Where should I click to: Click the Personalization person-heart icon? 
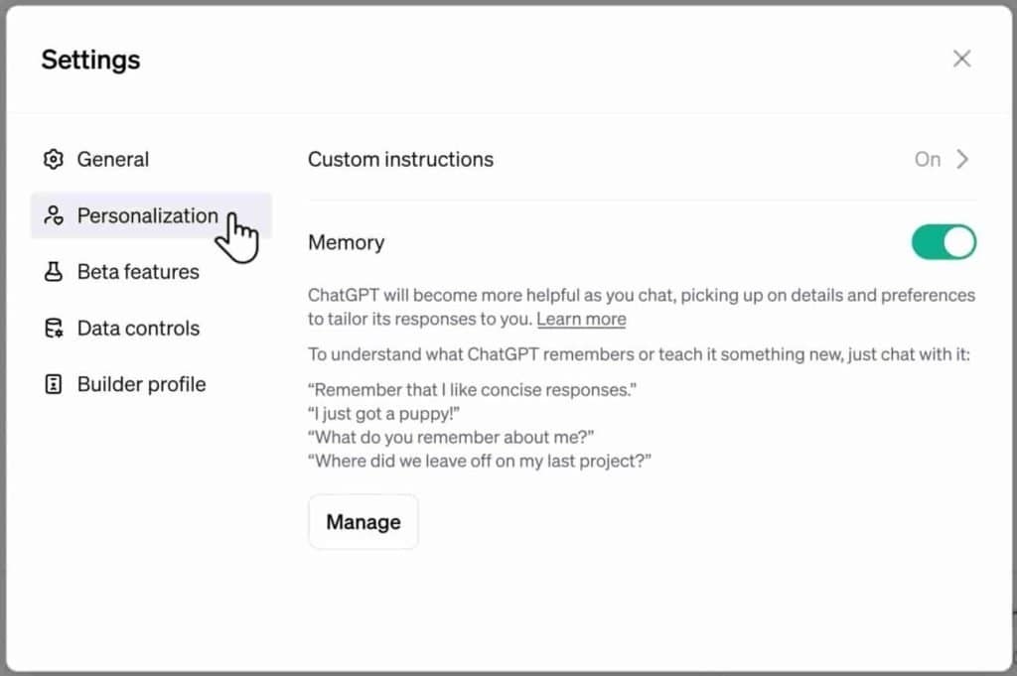(x=54, y=216)
